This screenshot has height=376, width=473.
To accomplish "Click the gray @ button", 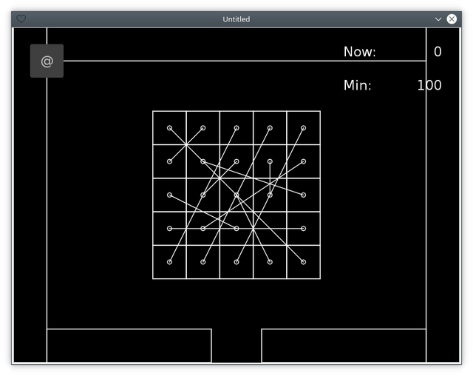I will point(47,61).
